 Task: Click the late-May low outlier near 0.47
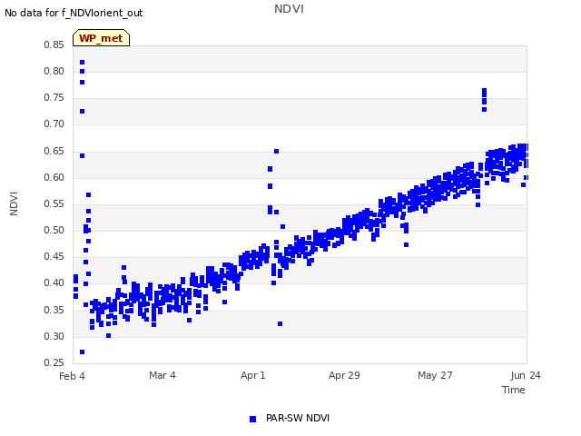tap(406, 244)
